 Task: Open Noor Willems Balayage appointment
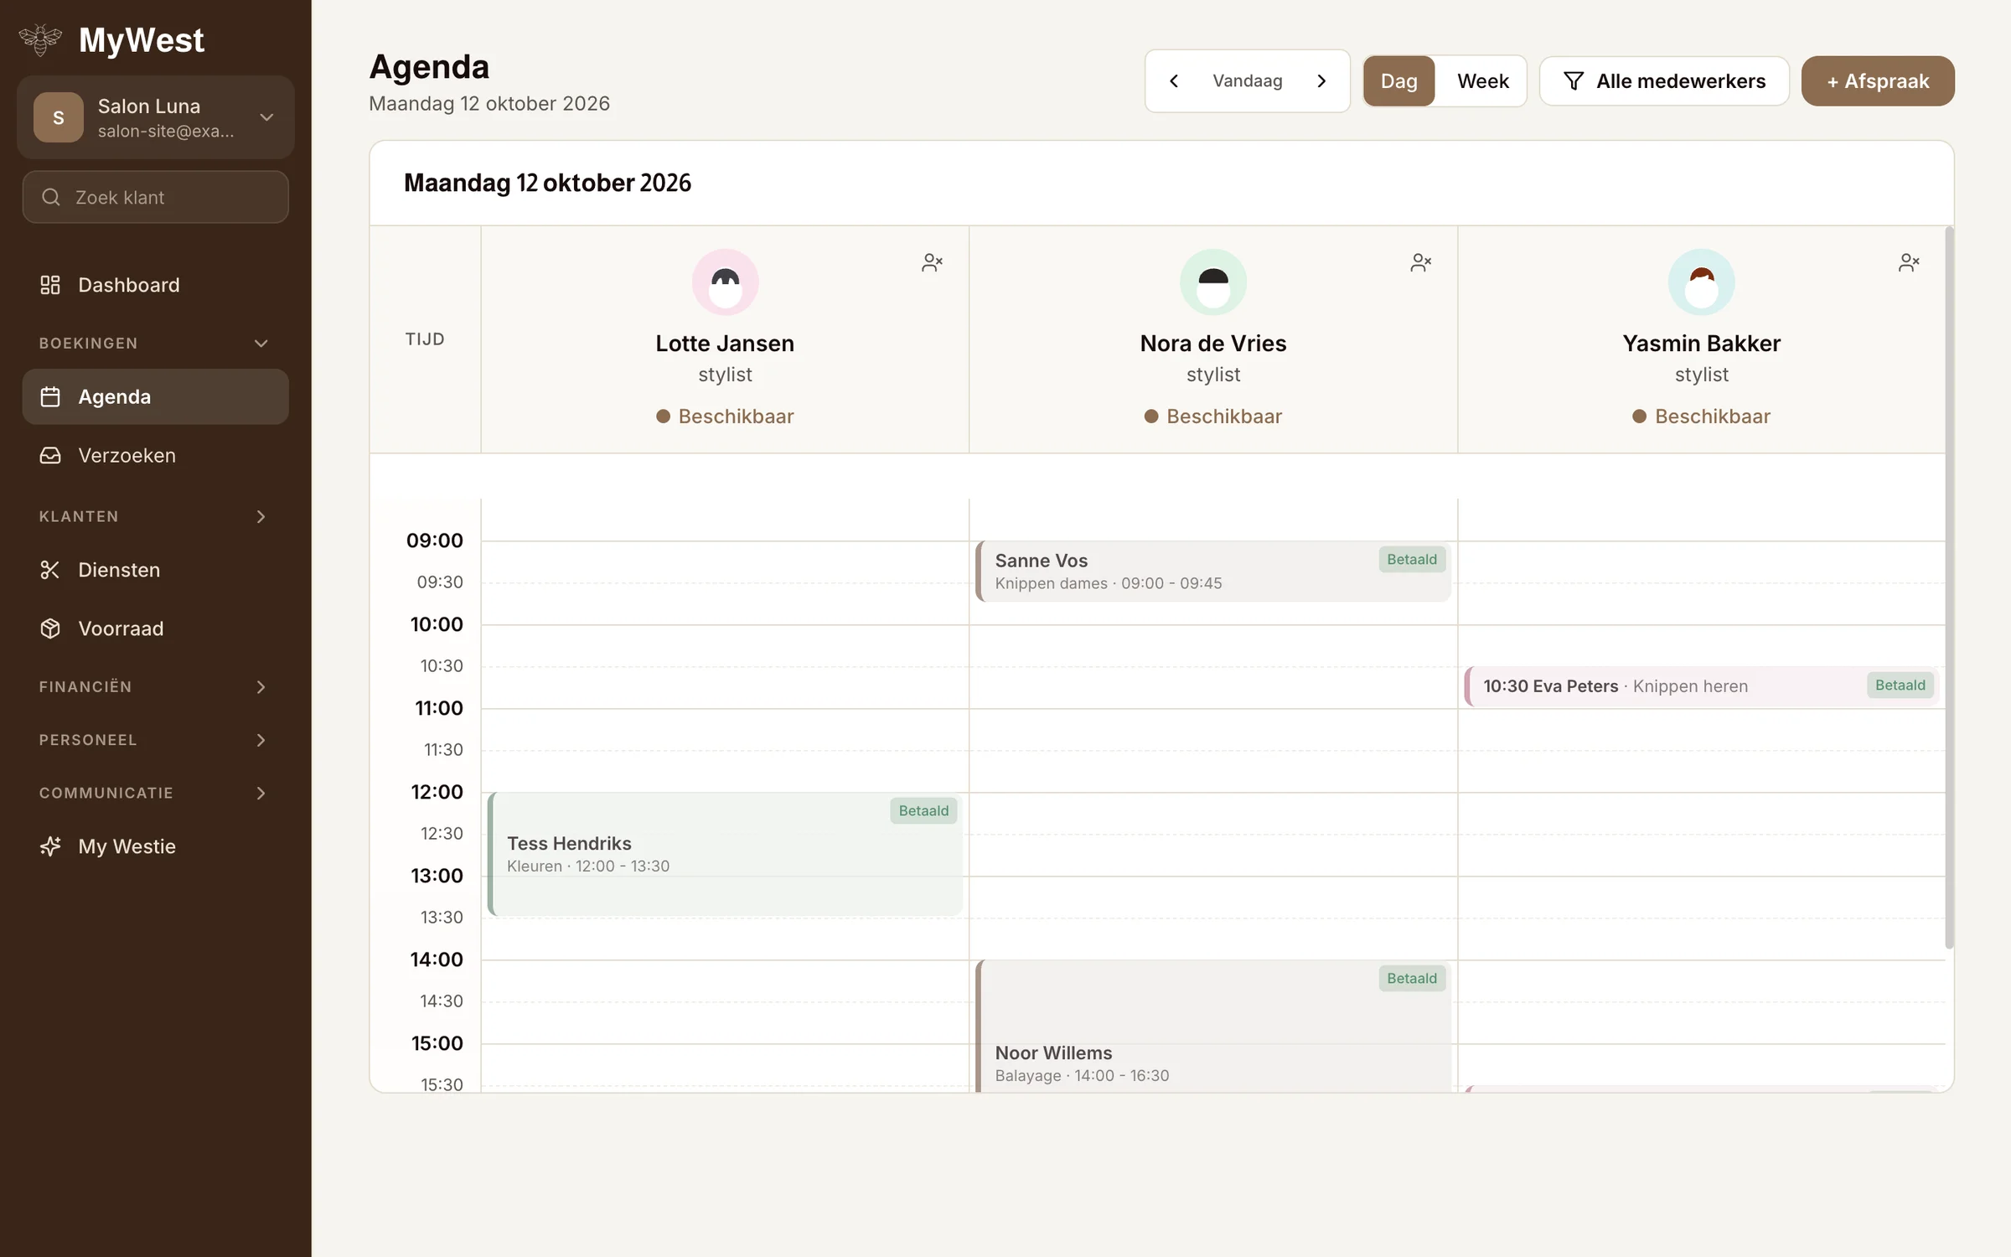1213,1026
